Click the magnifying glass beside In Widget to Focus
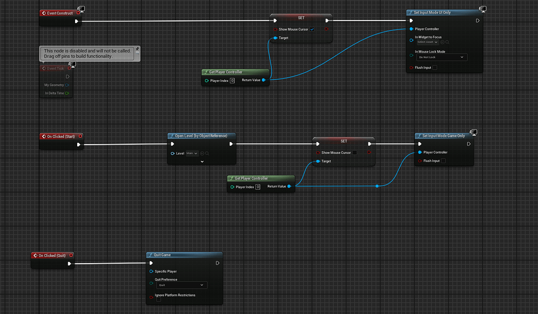This screenshot has height=314, width=538. [x=447, y=42]
